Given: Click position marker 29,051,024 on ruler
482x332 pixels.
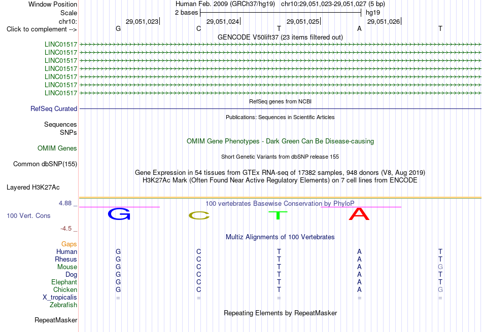Looking at the screenshot, I should click(223, 21).
